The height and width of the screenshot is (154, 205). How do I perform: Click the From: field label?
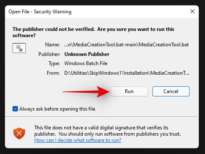[53, 73]
